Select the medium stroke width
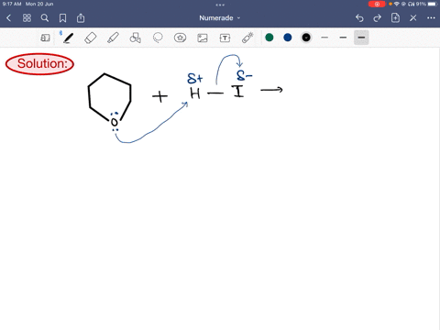 tap(343, 38)
